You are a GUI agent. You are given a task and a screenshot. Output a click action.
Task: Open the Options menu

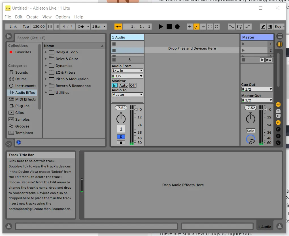point(63,17)
